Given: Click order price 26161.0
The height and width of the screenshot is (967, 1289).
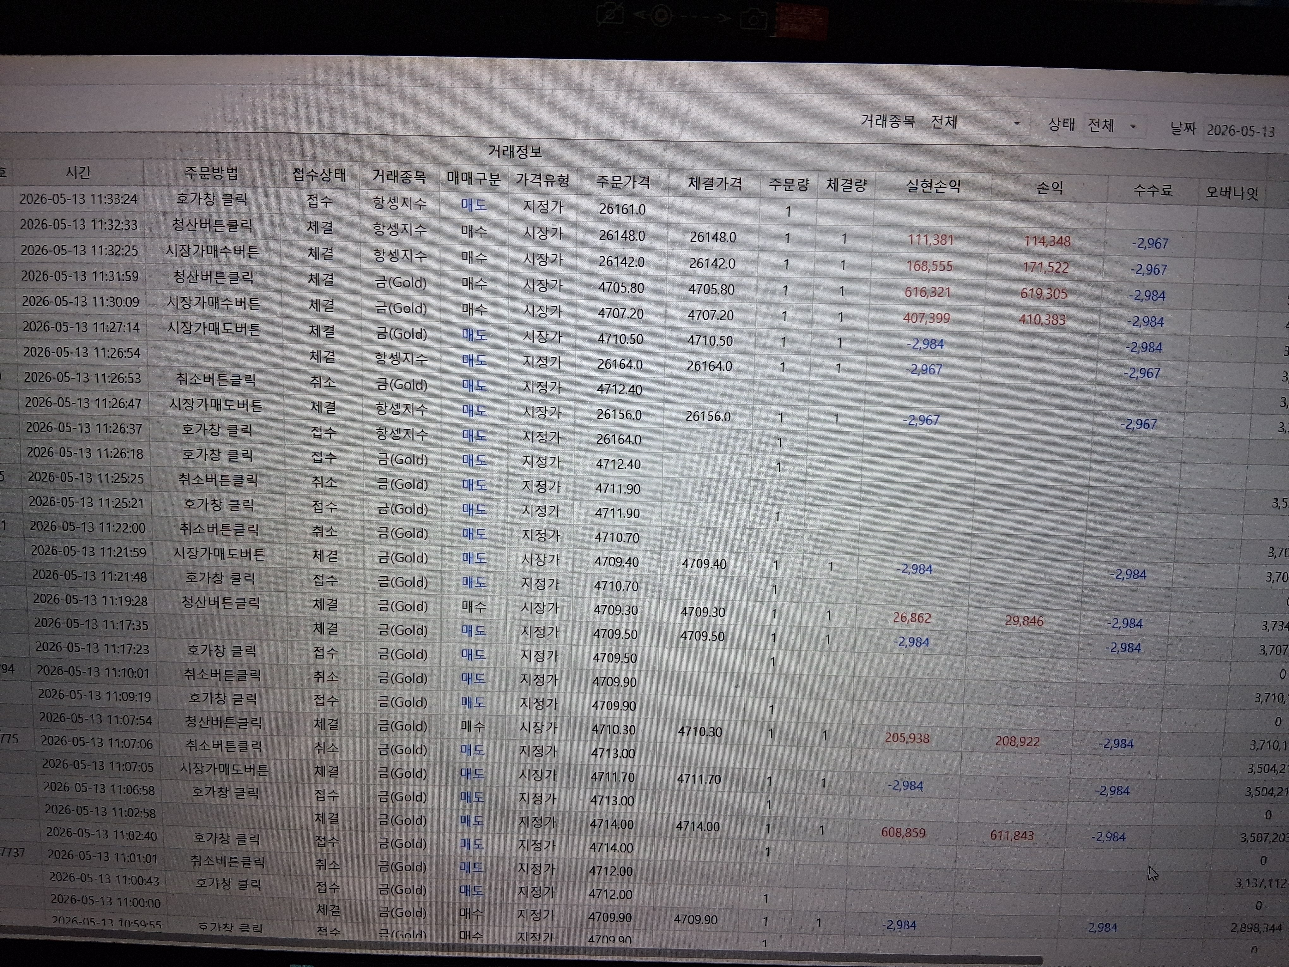Looking at the screenshot, I should (622, 209).
